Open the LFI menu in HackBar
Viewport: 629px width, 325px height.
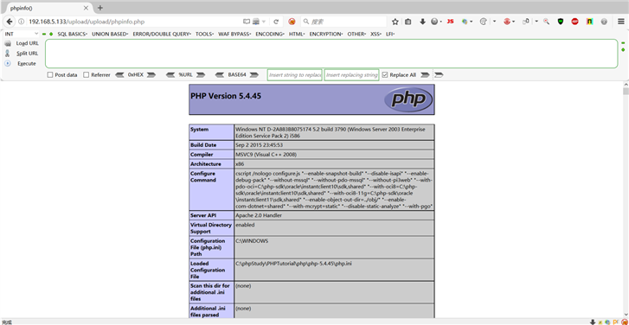click(x=390, y=34)
